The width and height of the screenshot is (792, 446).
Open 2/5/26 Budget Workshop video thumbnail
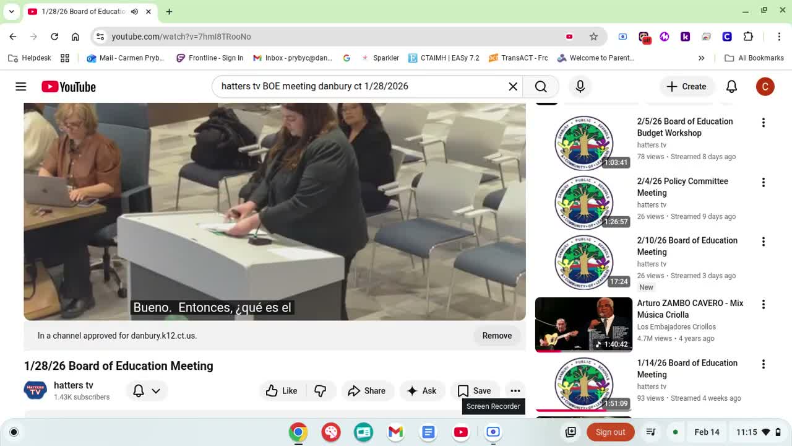583,143
